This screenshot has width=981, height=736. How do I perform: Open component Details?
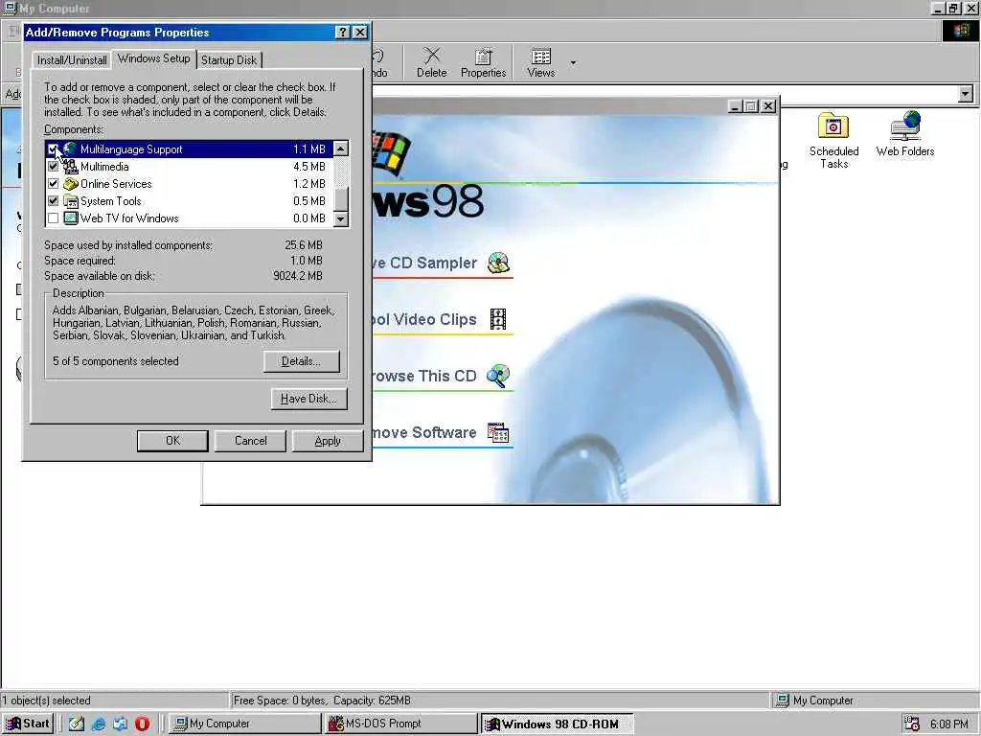[x=302, y=361]
